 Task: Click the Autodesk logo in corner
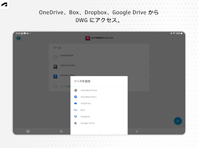[x=4, y=4]
